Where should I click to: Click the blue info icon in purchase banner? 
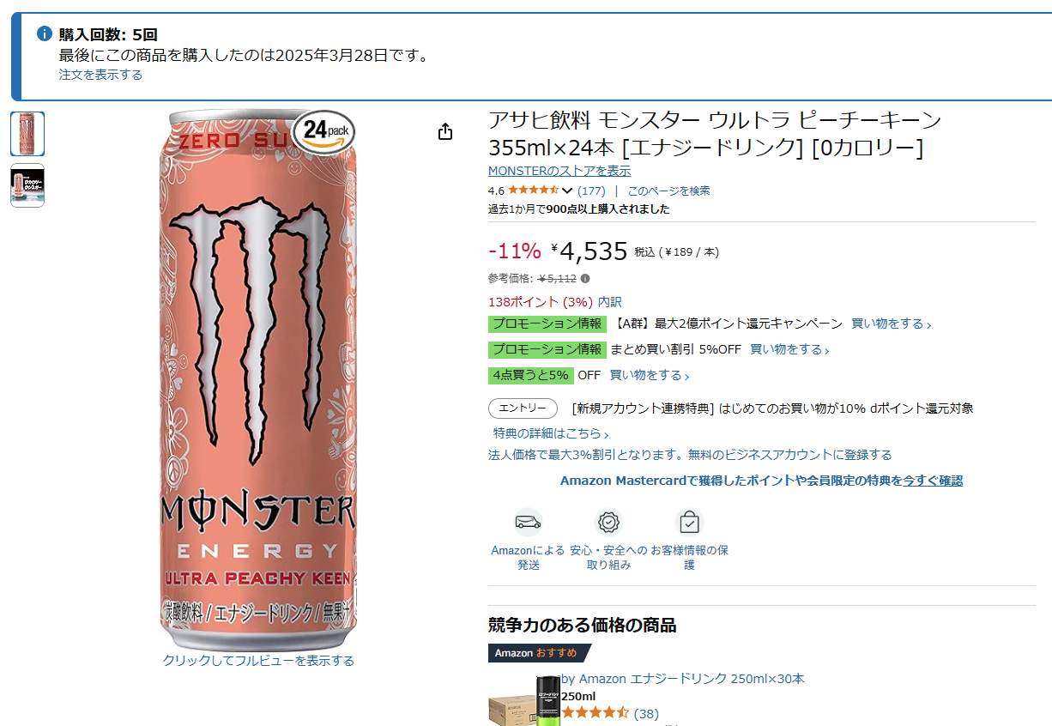tap(45, 34)
